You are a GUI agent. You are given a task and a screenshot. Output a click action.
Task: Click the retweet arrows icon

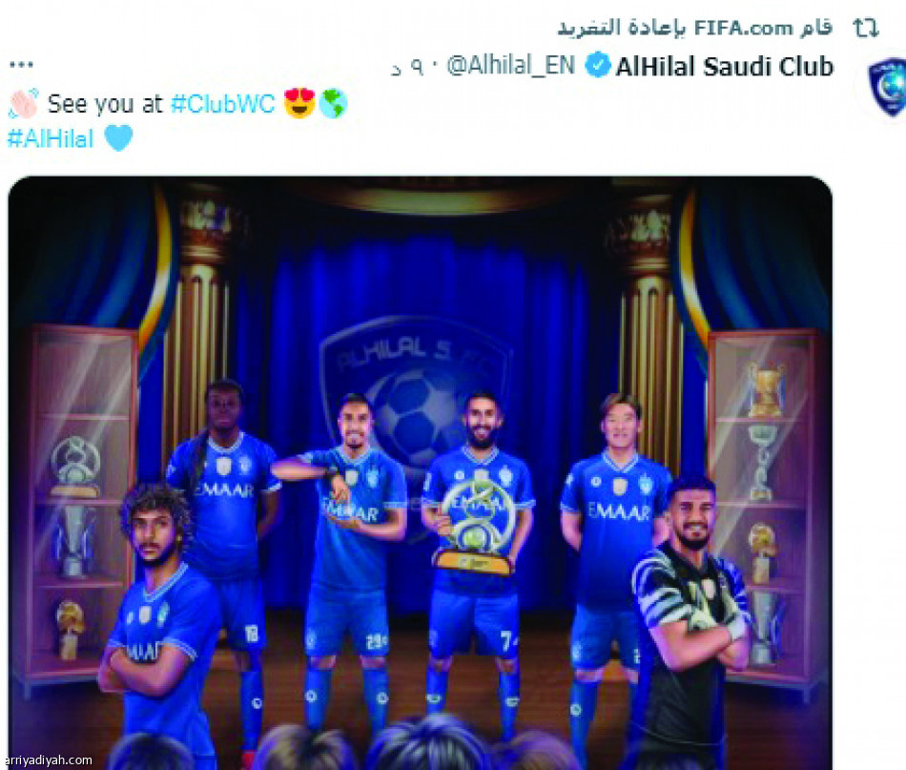point(866,28)
